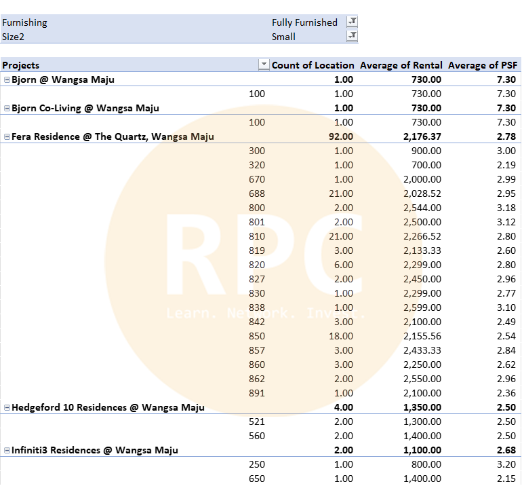This screenshot has height=486, width=522.
Task: Click the Fully Furnished filter value cell
Action: 305,22
